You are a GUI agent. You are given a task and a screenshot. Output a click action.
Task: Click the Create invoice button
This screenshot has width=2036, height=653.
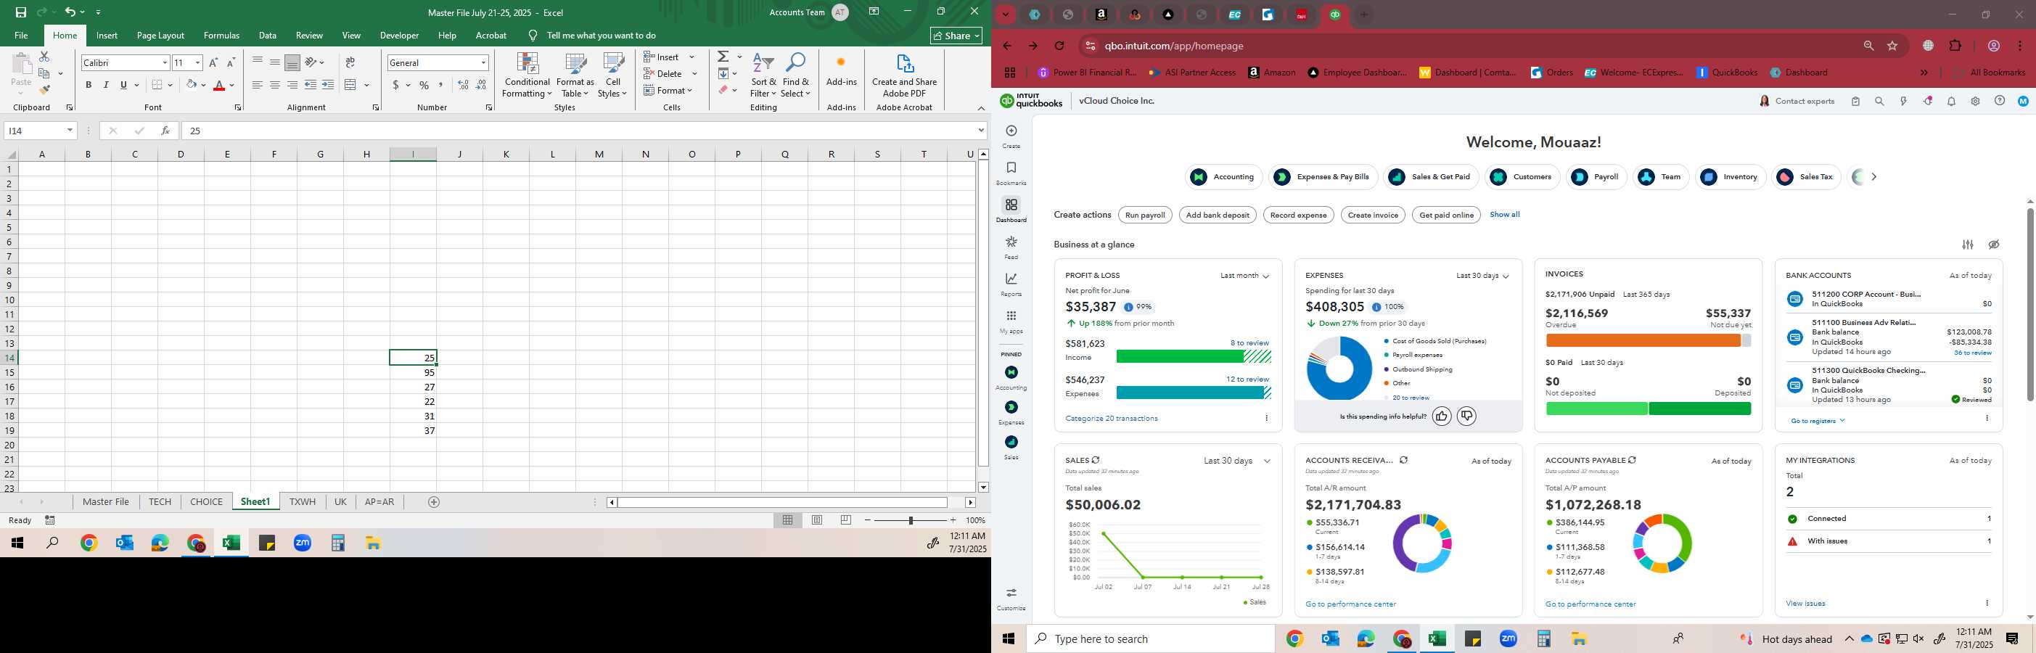1372,215
